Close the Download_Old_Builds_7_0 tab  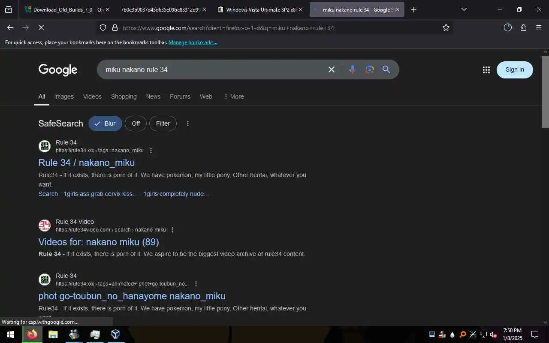click(107, 9)
